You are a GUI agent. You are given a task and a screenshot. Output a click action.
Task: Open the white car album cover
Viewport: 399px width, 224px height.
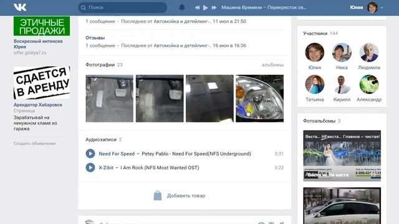[x=342, y=206]
